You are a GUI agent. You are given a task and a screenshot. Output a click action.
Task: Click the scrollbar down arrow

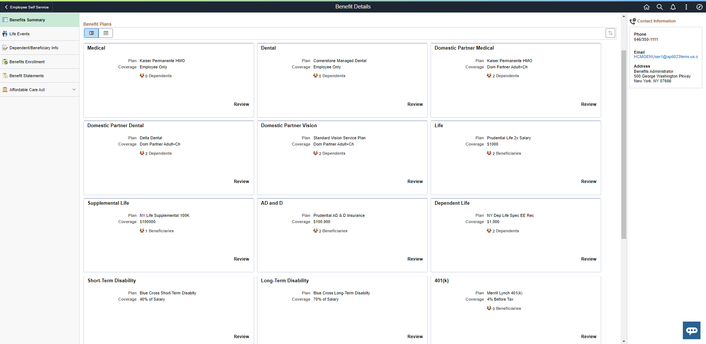pos(624,341)
